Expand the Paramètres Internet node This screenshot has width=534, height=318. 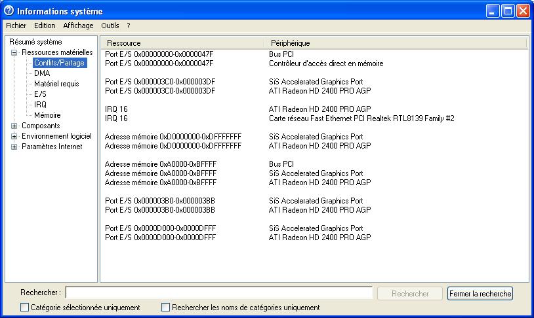14,147
